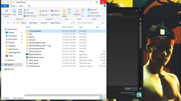This screenshot has height=101, width=181.
Task: Select This PC in navigation pane
Action: [12, 65]
